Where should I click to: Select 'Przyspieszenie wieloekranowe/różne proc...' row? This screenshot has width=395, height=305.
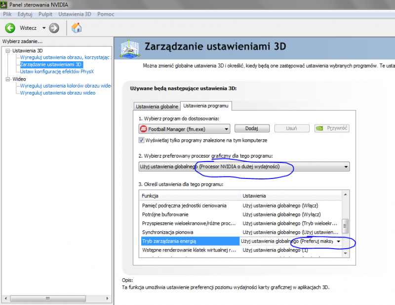pyautogui.click(x=240, y=223)
